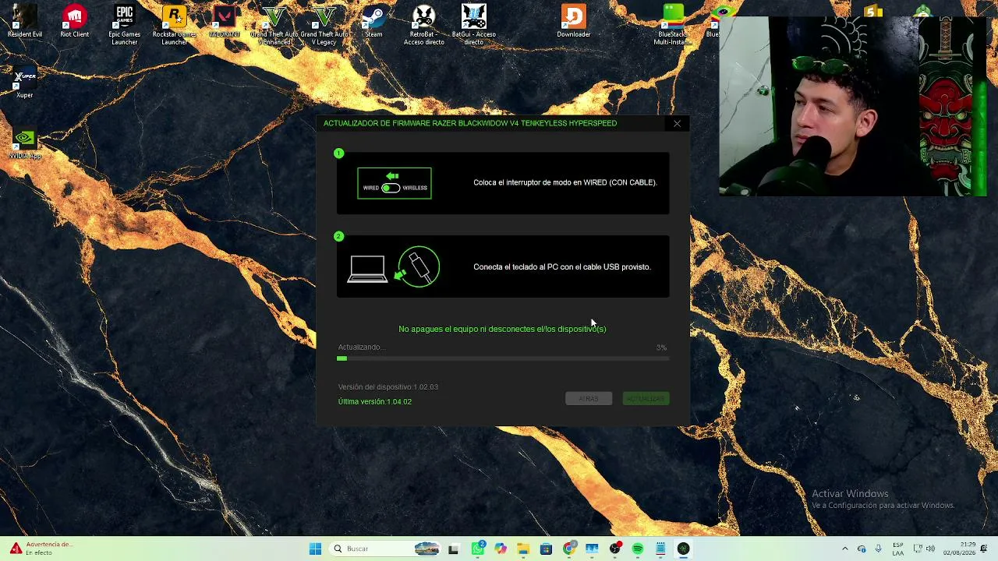Open File Explorer from the taskbar
This screenshot has height=561, width=998.
(x=523, y=549)
